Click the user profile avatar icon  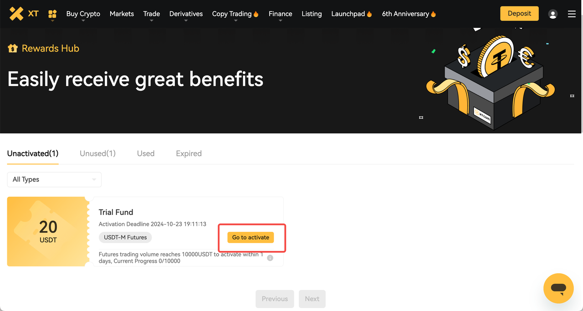click(553, 14)
